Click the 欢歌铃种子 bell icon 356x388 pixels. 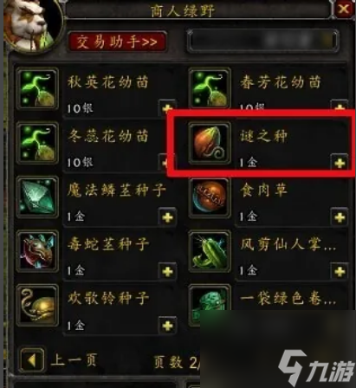point(37,306)
